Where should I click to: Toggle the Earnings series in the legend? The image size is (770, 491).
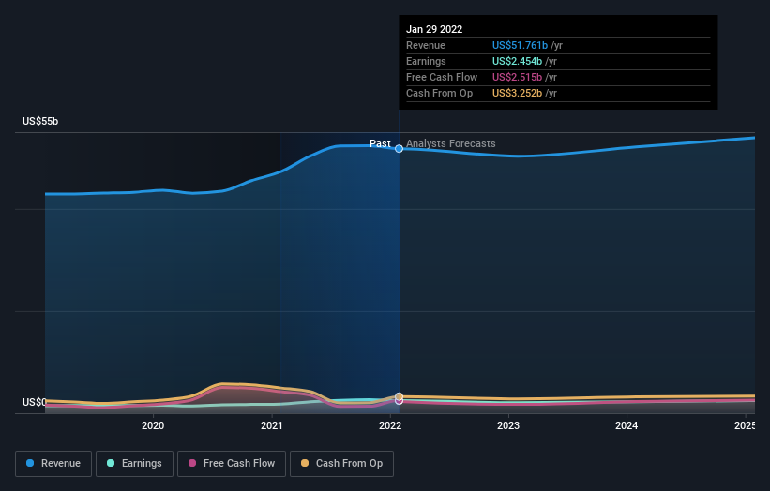coord(134,464)
